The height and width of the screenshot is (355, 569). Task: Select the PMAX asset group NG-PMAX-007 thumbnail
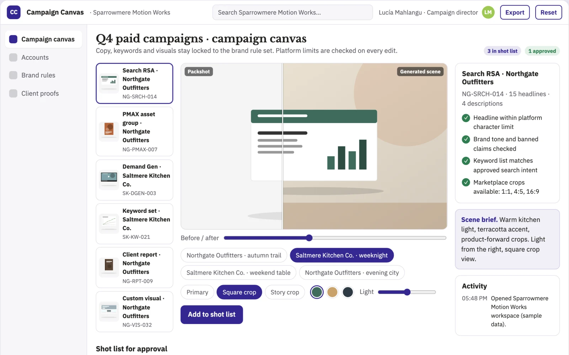109,131
